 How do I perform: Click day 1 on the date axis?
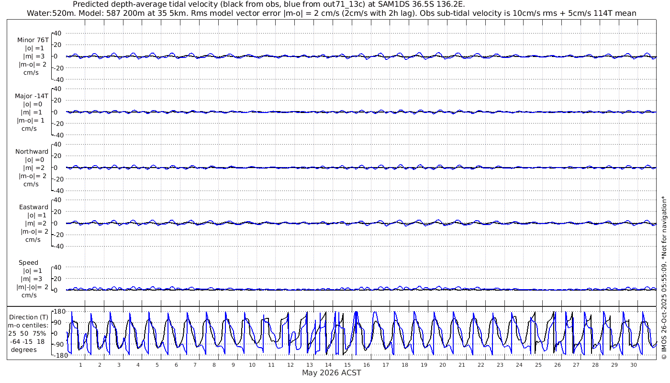[x=80, y=365]
